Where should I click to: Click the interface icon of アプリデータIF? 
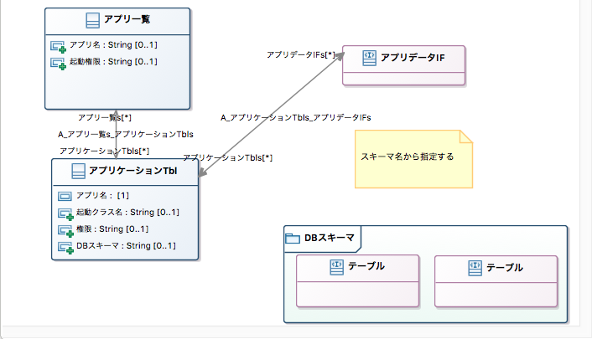pos(369,58)
